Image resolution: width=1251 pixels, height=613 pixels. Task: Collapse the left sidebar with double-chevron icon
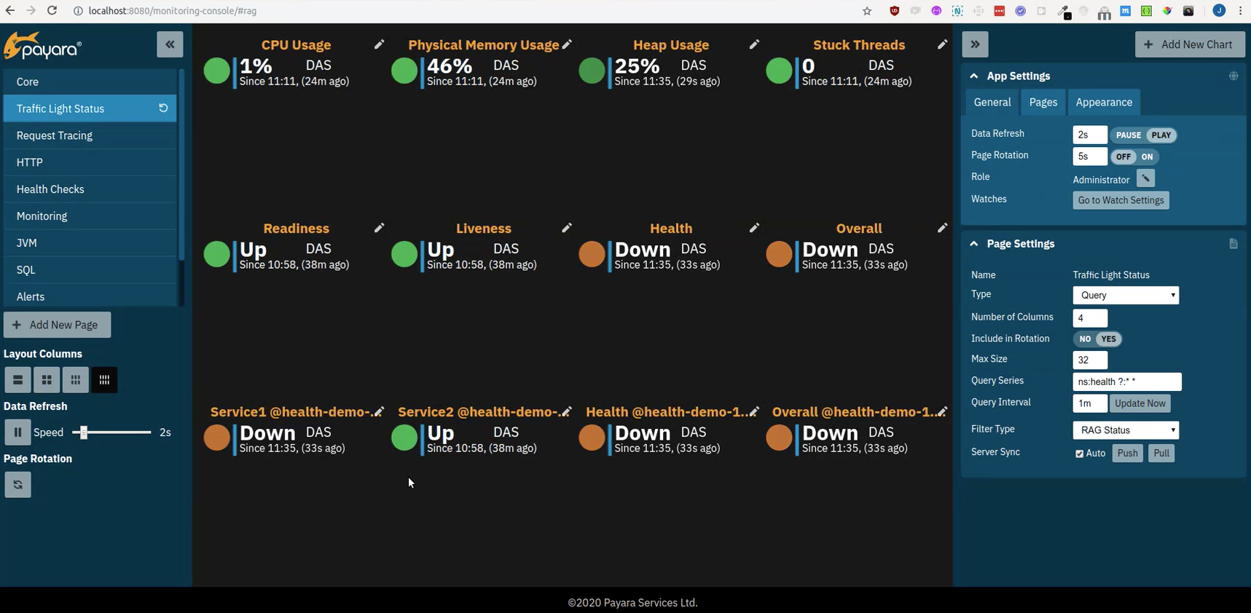(x=170, y=44)
